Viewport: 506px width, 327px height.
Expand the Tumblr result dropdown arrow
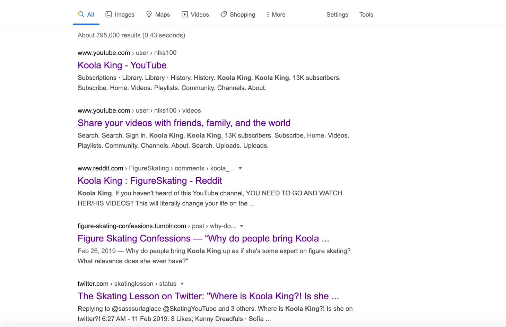[x=242, y=226]
